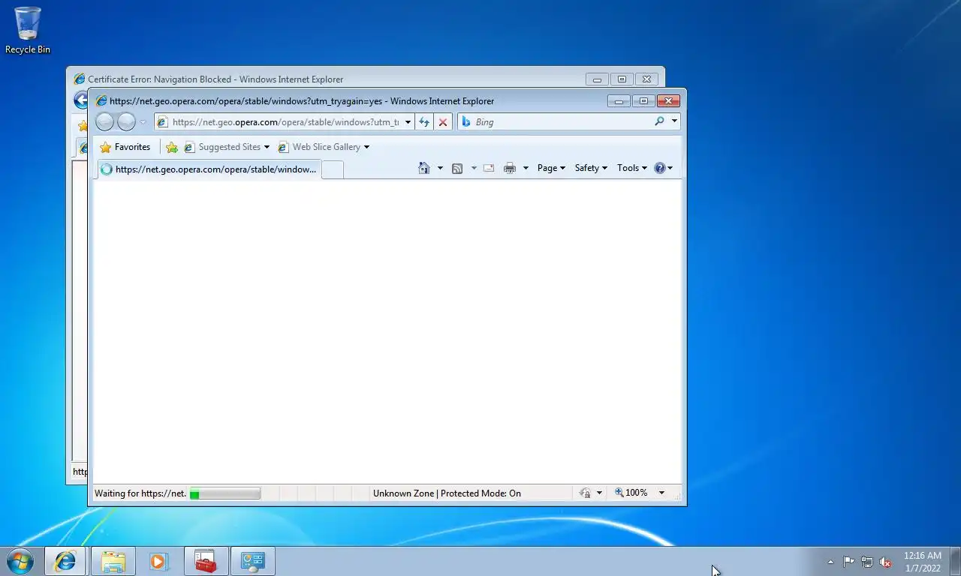Click the muted volume tray icon
961x576 pixels.
pyautogui.click(x=885, y=562)
